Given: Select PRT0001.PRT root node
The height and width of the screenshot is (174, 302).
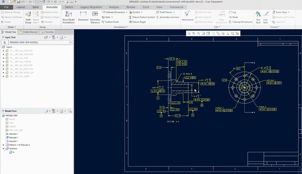Looking at the screenshot, I should 9,116.
